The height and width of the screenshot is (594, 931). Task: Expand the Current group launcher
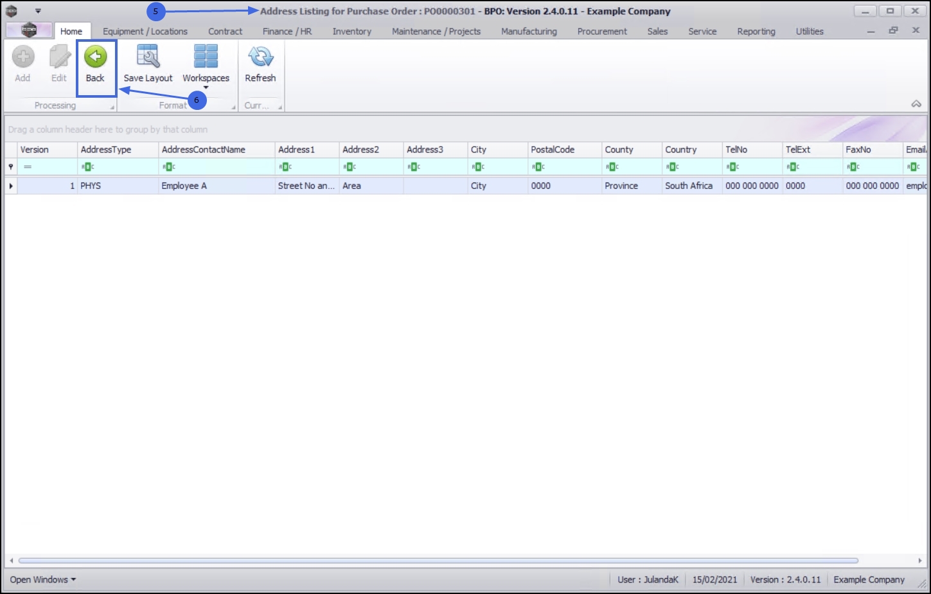point(279,107)
